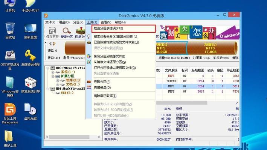Viewport: 267px width, 150px height.
Task: Launch 分区工具 Diskgenius desktop icon
Action: pyautogui.click(x=10, y=113)
